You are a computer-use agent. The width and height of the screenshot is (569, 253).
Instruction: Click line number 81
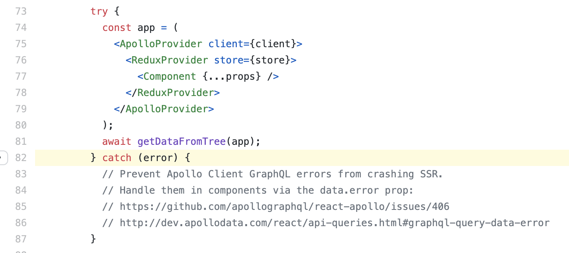coord(21,142)
